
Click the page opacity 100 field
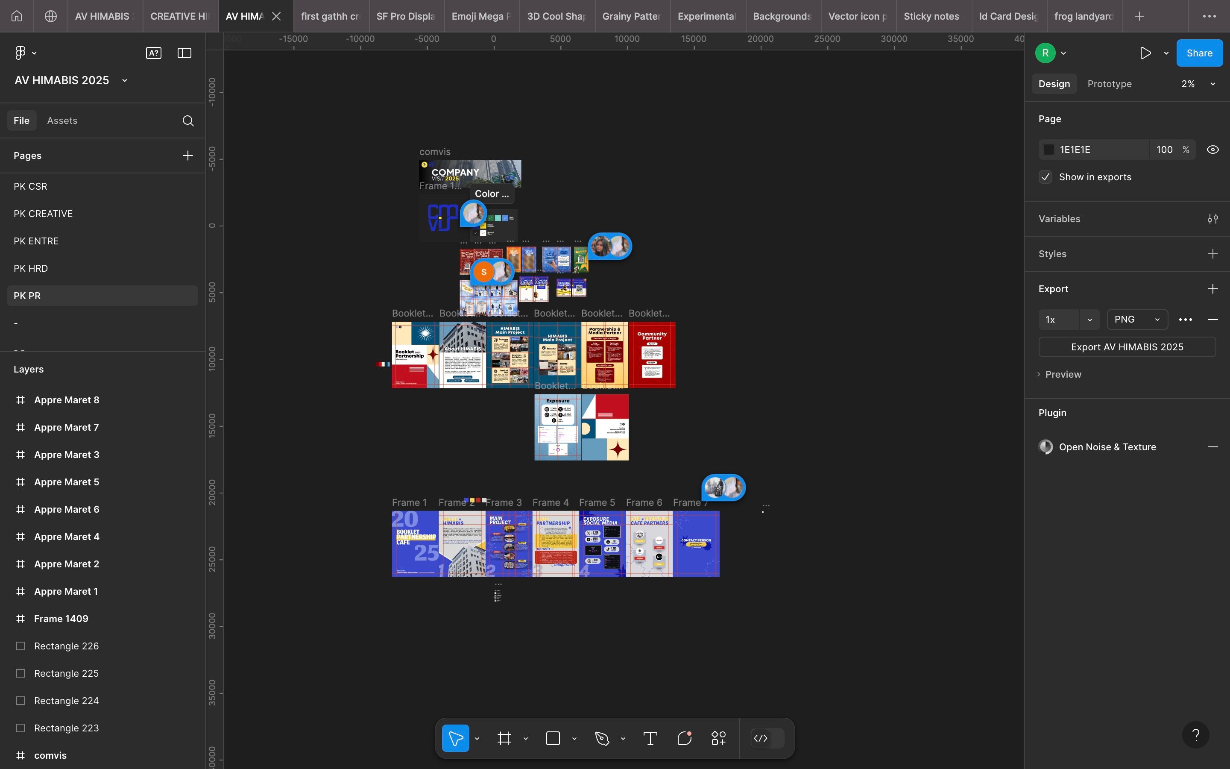point(1164,150)
